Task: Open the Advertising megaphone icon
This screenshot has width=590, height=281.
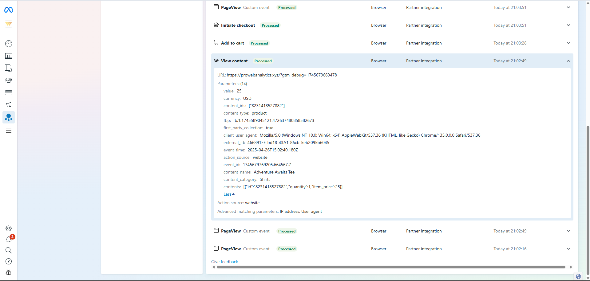Action: click(9, 105)
